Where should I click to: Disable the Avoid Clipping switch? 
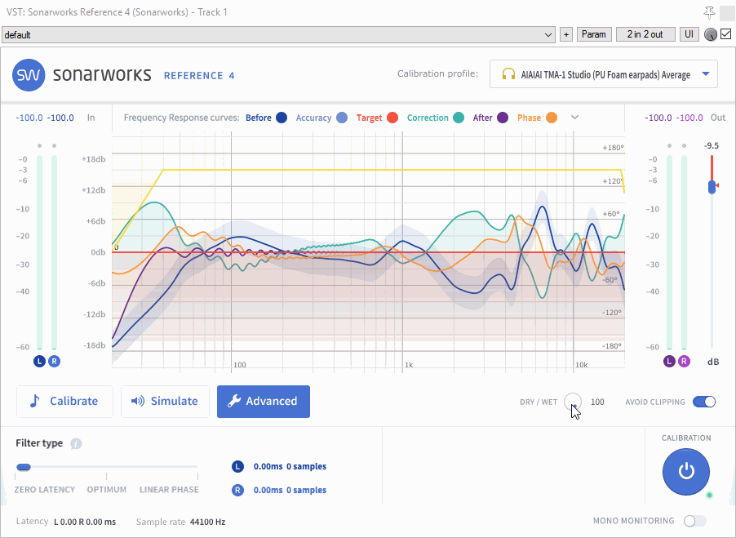click(703, 402)
